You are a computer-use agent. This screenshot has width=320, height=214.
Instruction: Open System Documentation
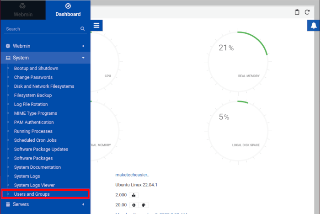point(37,167)
